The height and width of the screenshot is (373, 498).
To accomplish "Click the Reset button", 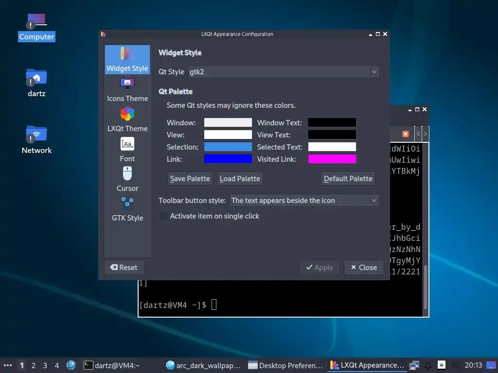I will point(124,268).
